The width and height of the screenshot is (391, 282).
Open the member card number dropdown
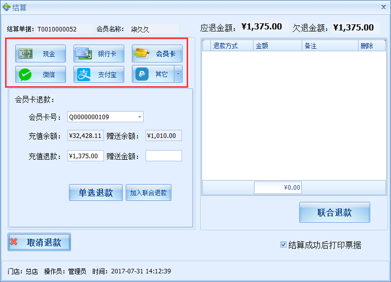click(x=139, y=117)
